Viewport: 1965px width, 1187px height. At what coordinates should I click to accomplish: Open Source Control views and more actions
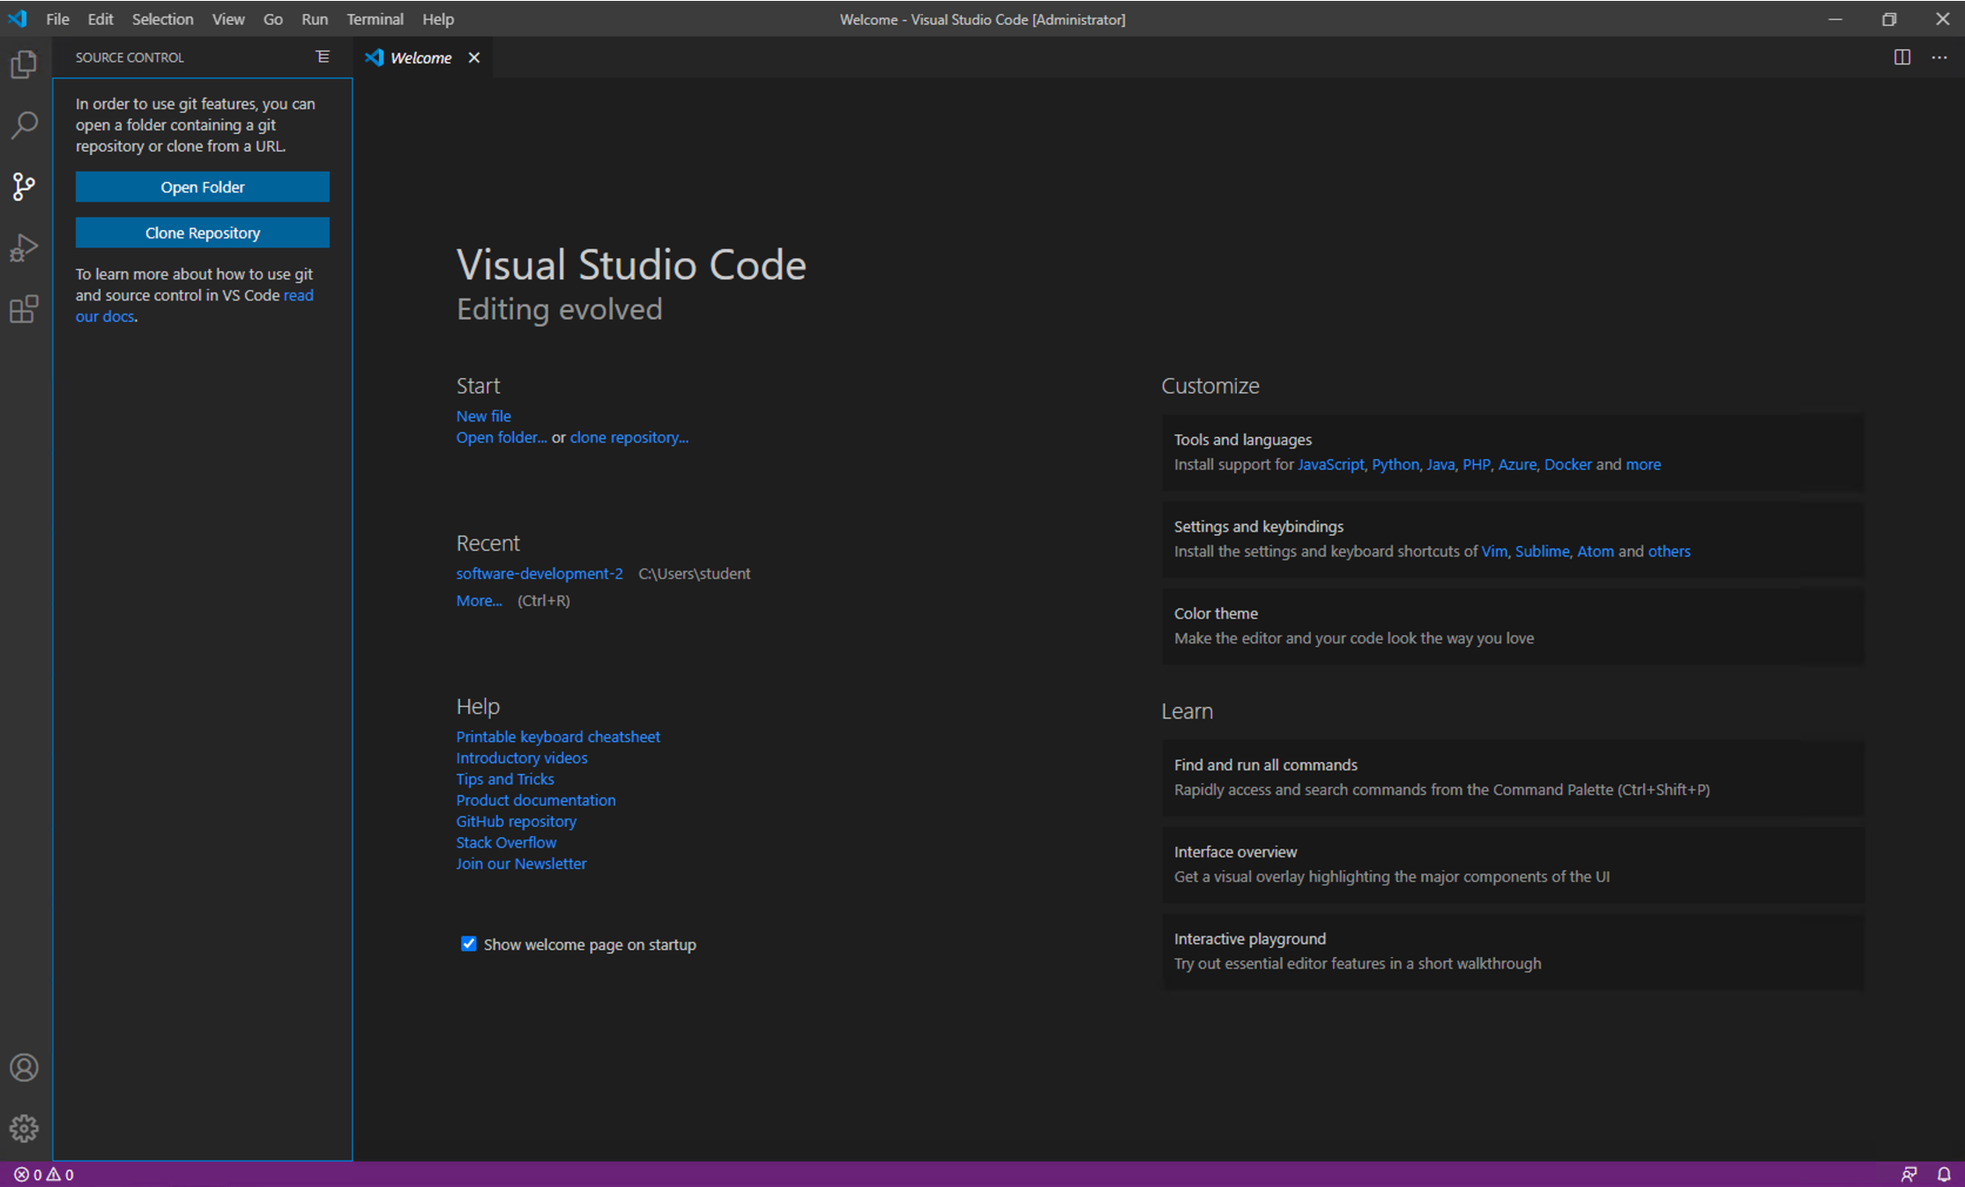click(x=322, y=56)
